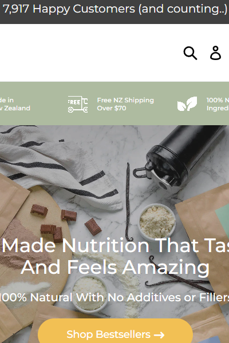This screenshot has height=343, width=229.
Task: Click the tall vanilla pod above the bowl
Action: pos(128,202)
